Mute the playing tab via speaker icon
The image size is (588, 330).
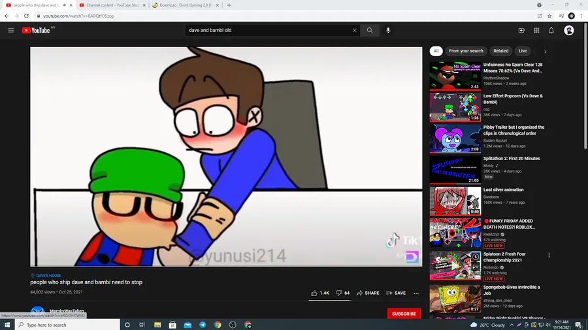click(x=64, y=5)
